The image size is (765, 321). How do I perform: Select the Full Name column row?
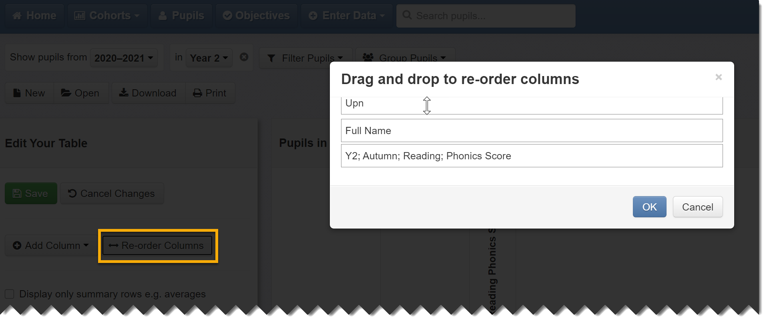(x=532, y=130)
